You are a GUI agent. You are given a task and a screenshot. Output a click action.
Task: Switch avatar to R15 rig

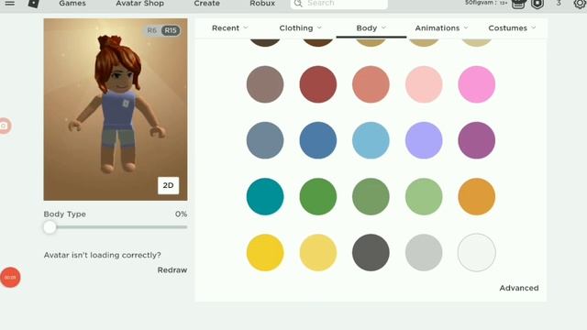click(171, 30)
